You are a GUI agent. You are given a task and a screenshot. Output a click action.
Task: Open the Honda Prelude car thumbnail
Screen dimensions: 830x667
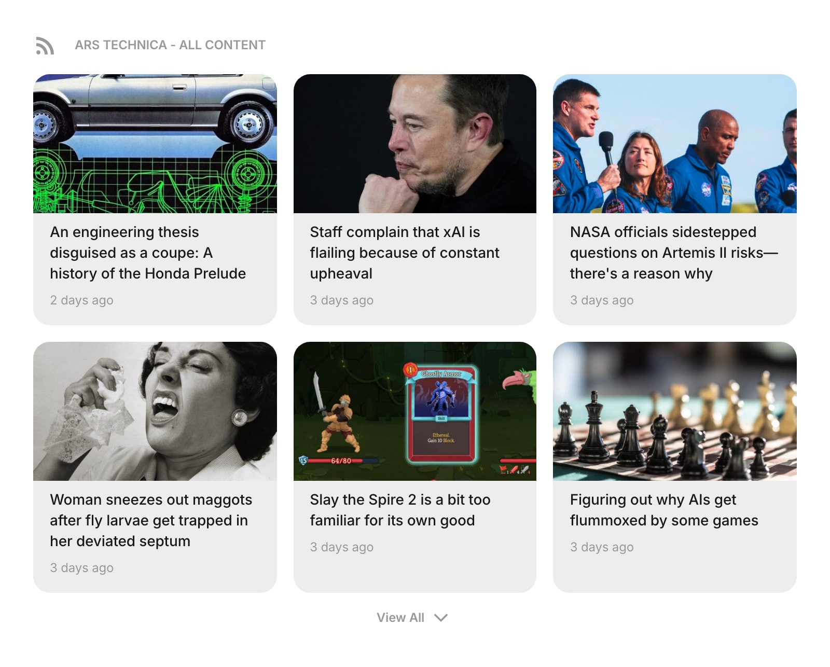pyautogui.click(x=155, y=144)
